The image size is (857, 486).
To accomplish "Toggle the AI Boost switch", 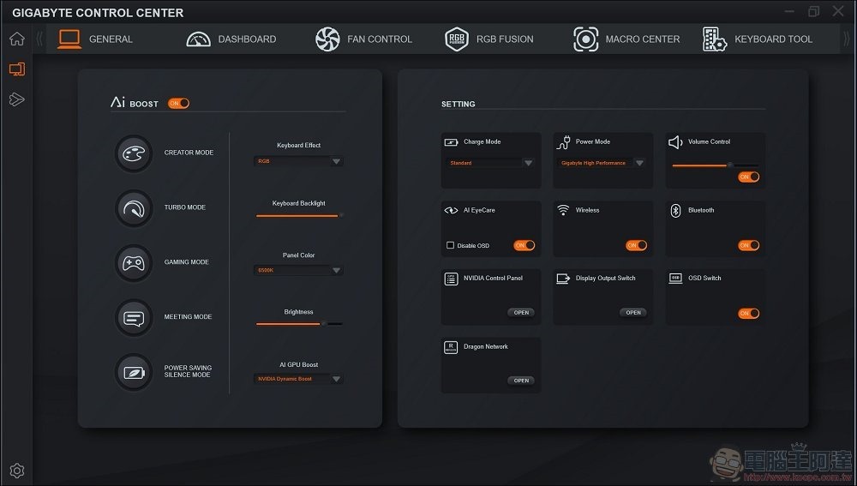I will [x=179, y=104].
